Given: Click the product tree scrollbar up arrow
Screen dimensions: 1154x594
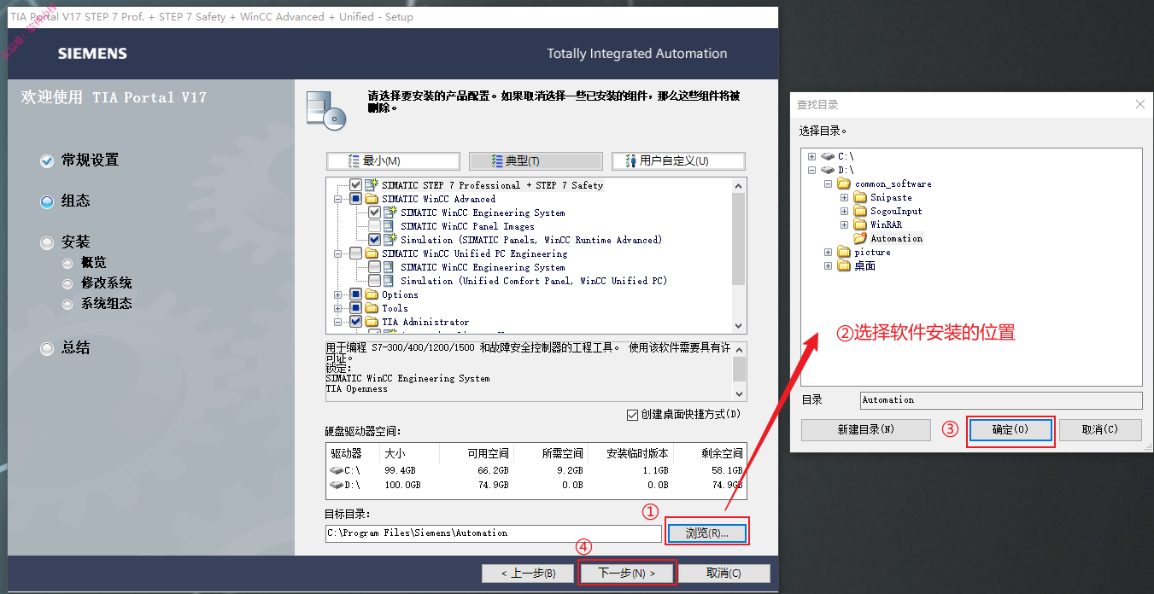Looking at the screenshot, I should coord(740,184).
